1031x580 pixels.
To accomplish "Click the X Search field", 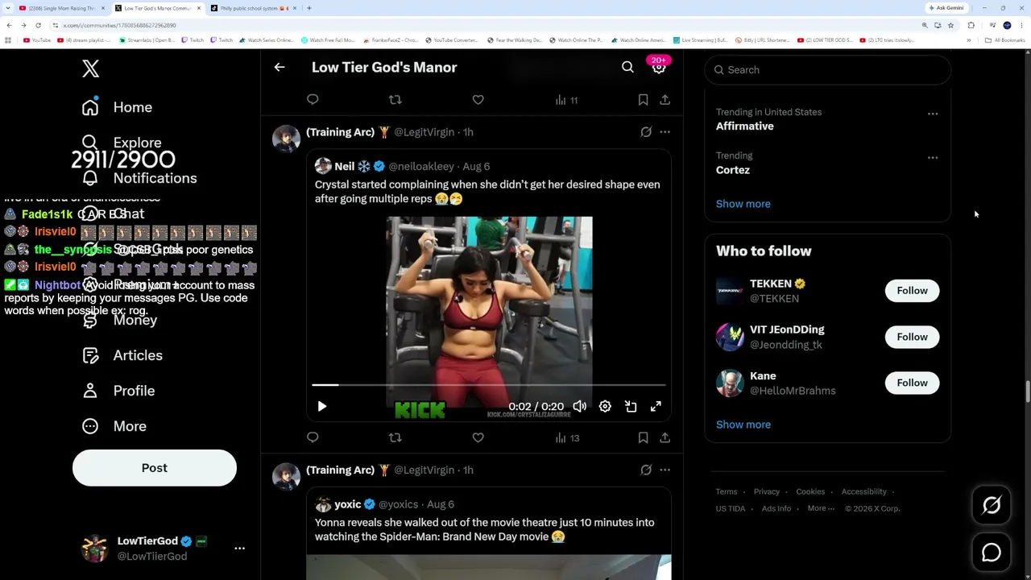I will coord(828,70).
